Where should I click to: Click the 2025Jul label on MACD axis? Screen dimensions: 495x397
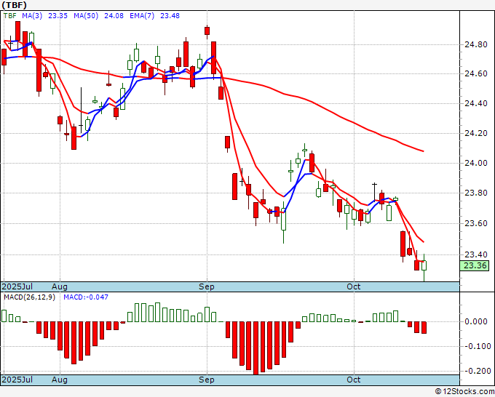point(17,380)
